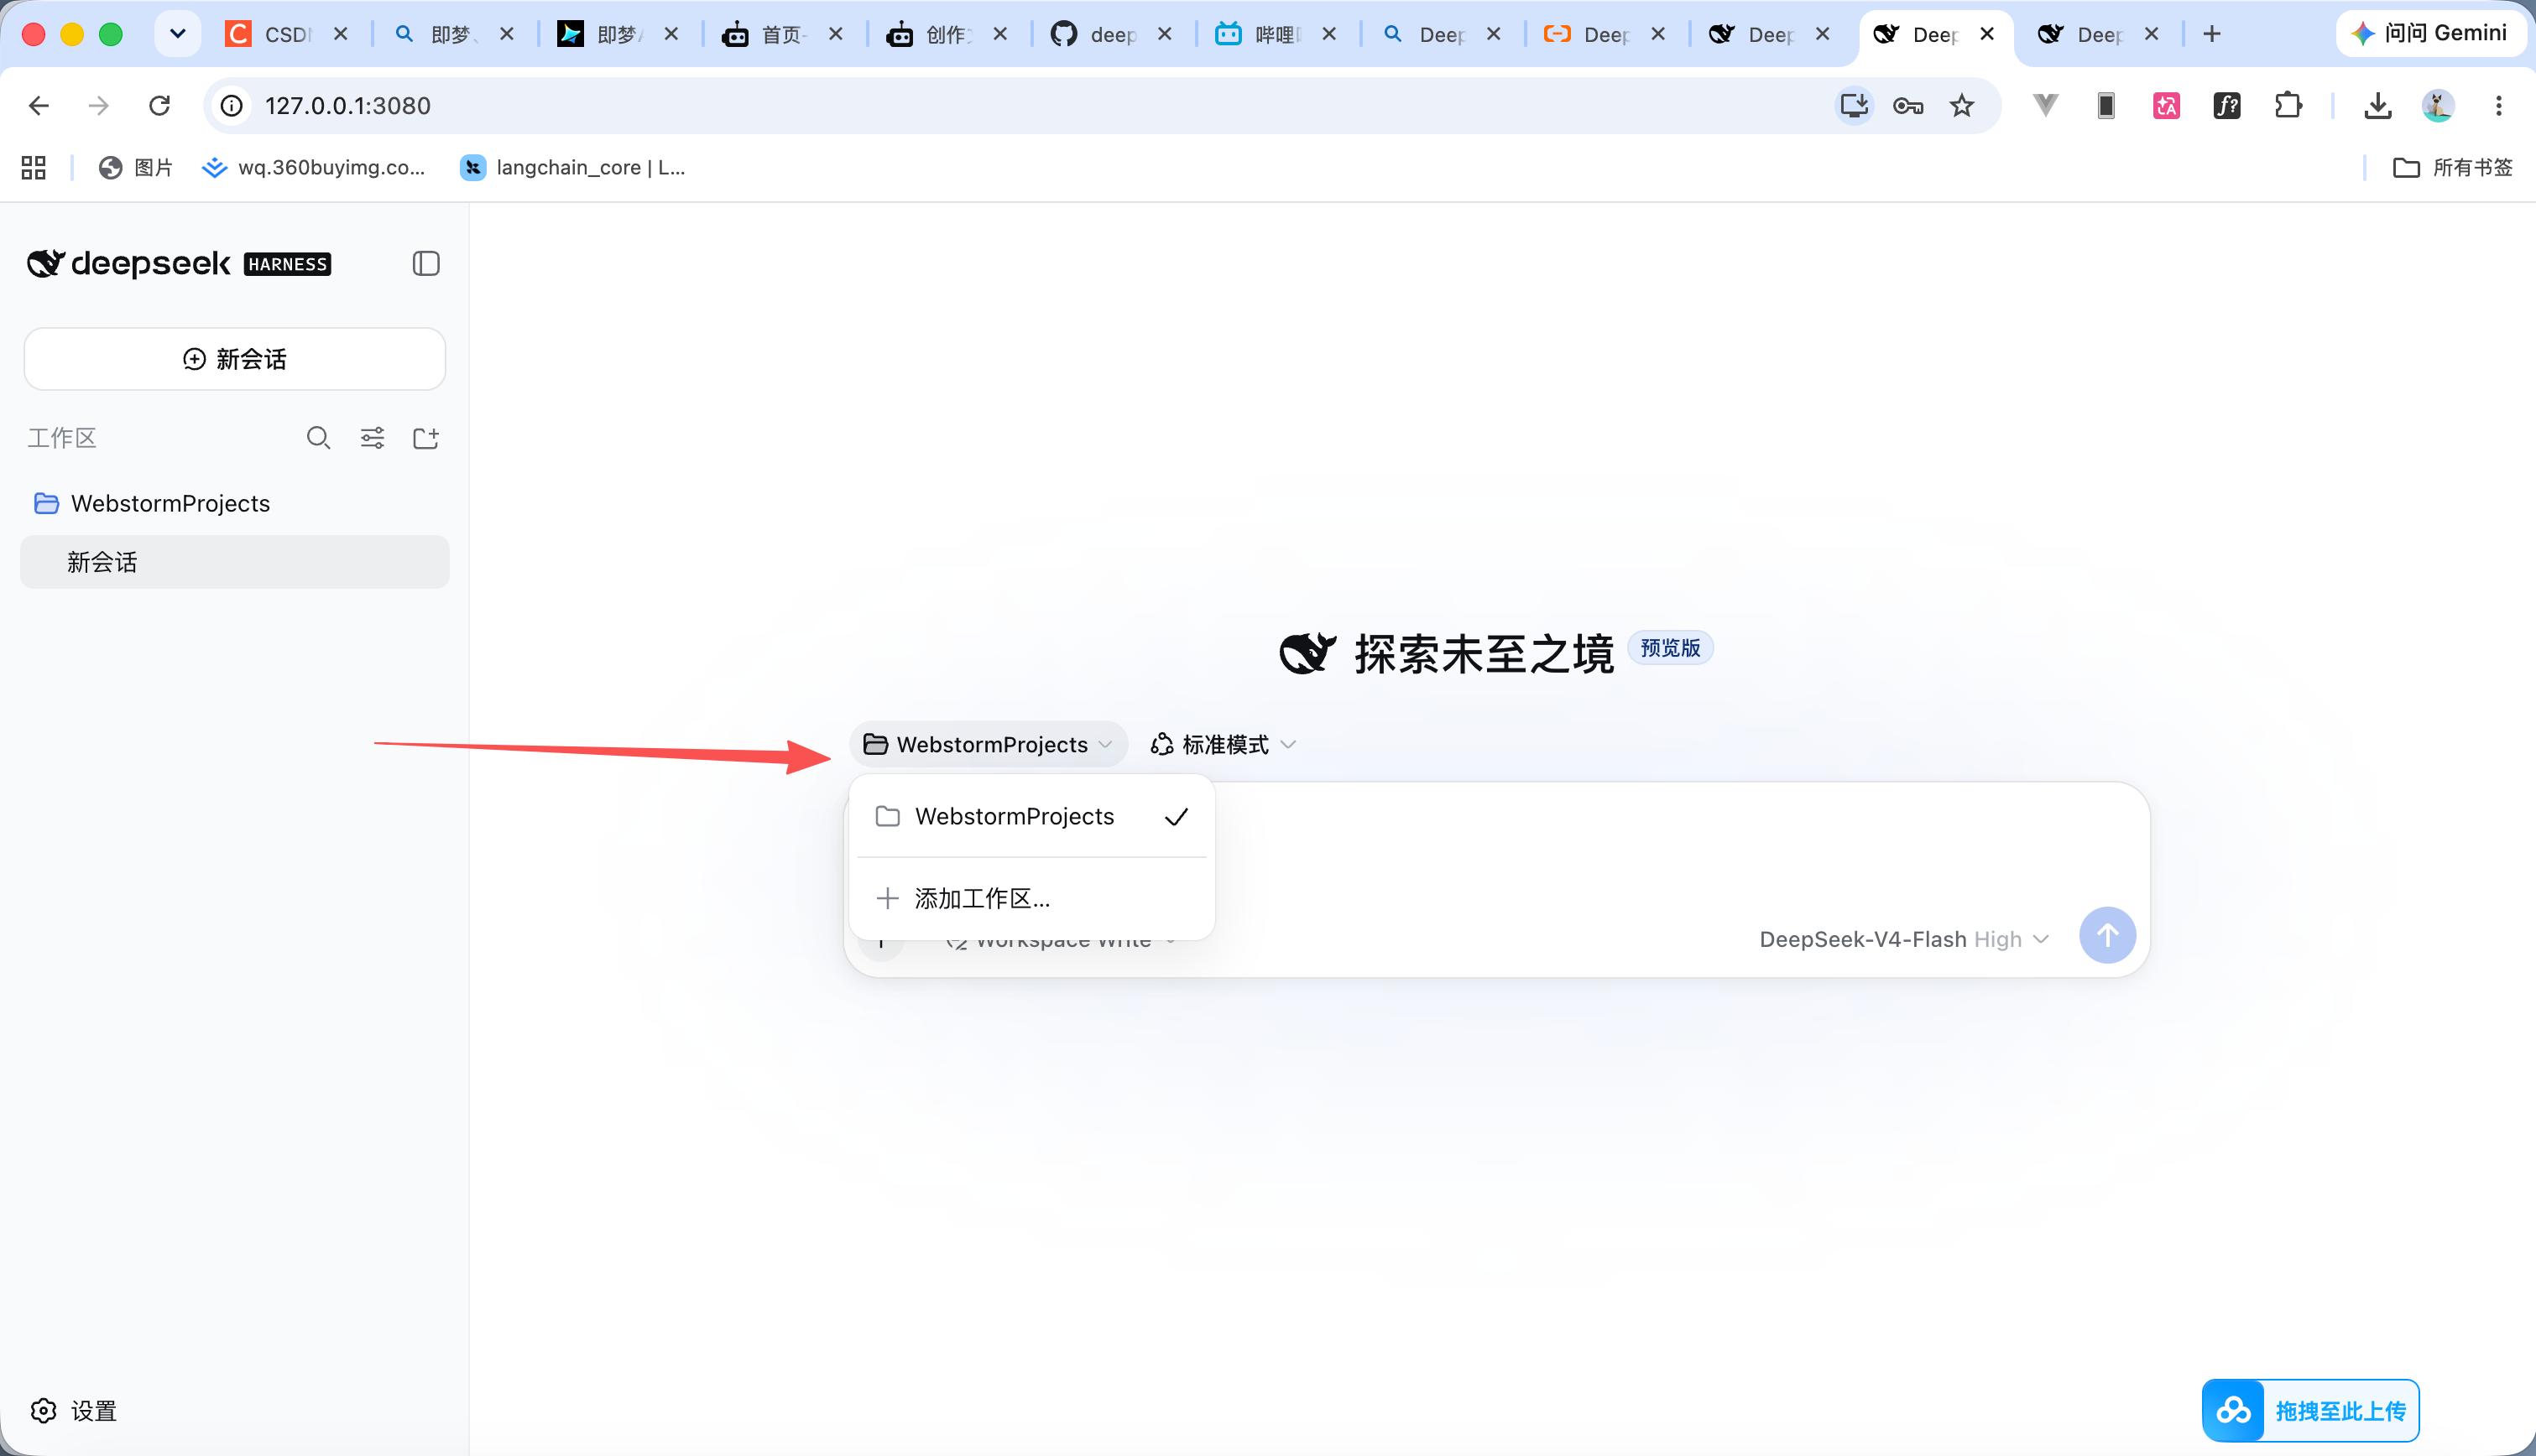The width and height of the screenshot is (2536, 1456).
Task: Open translate extension icon
Action: click(x=2167, y=106)
